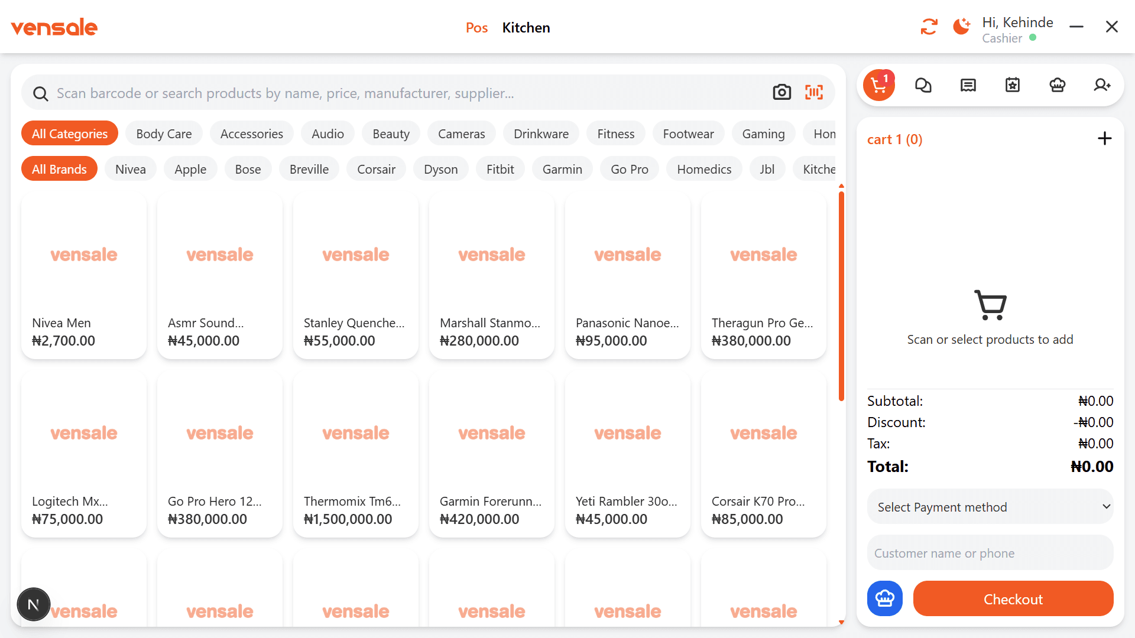Viewport: 1135px width, 638px height.
Task: Click the vensale logo
Action: tap(54, 27)
